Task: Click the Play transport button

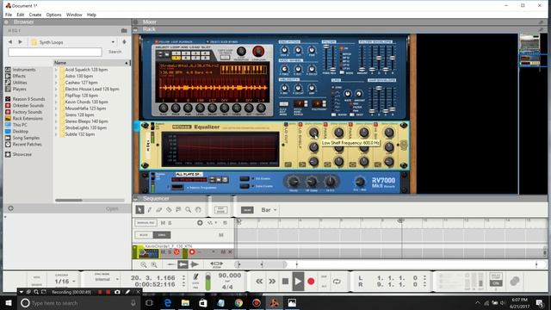Action: pyautogui.click(x=298, y=282)
